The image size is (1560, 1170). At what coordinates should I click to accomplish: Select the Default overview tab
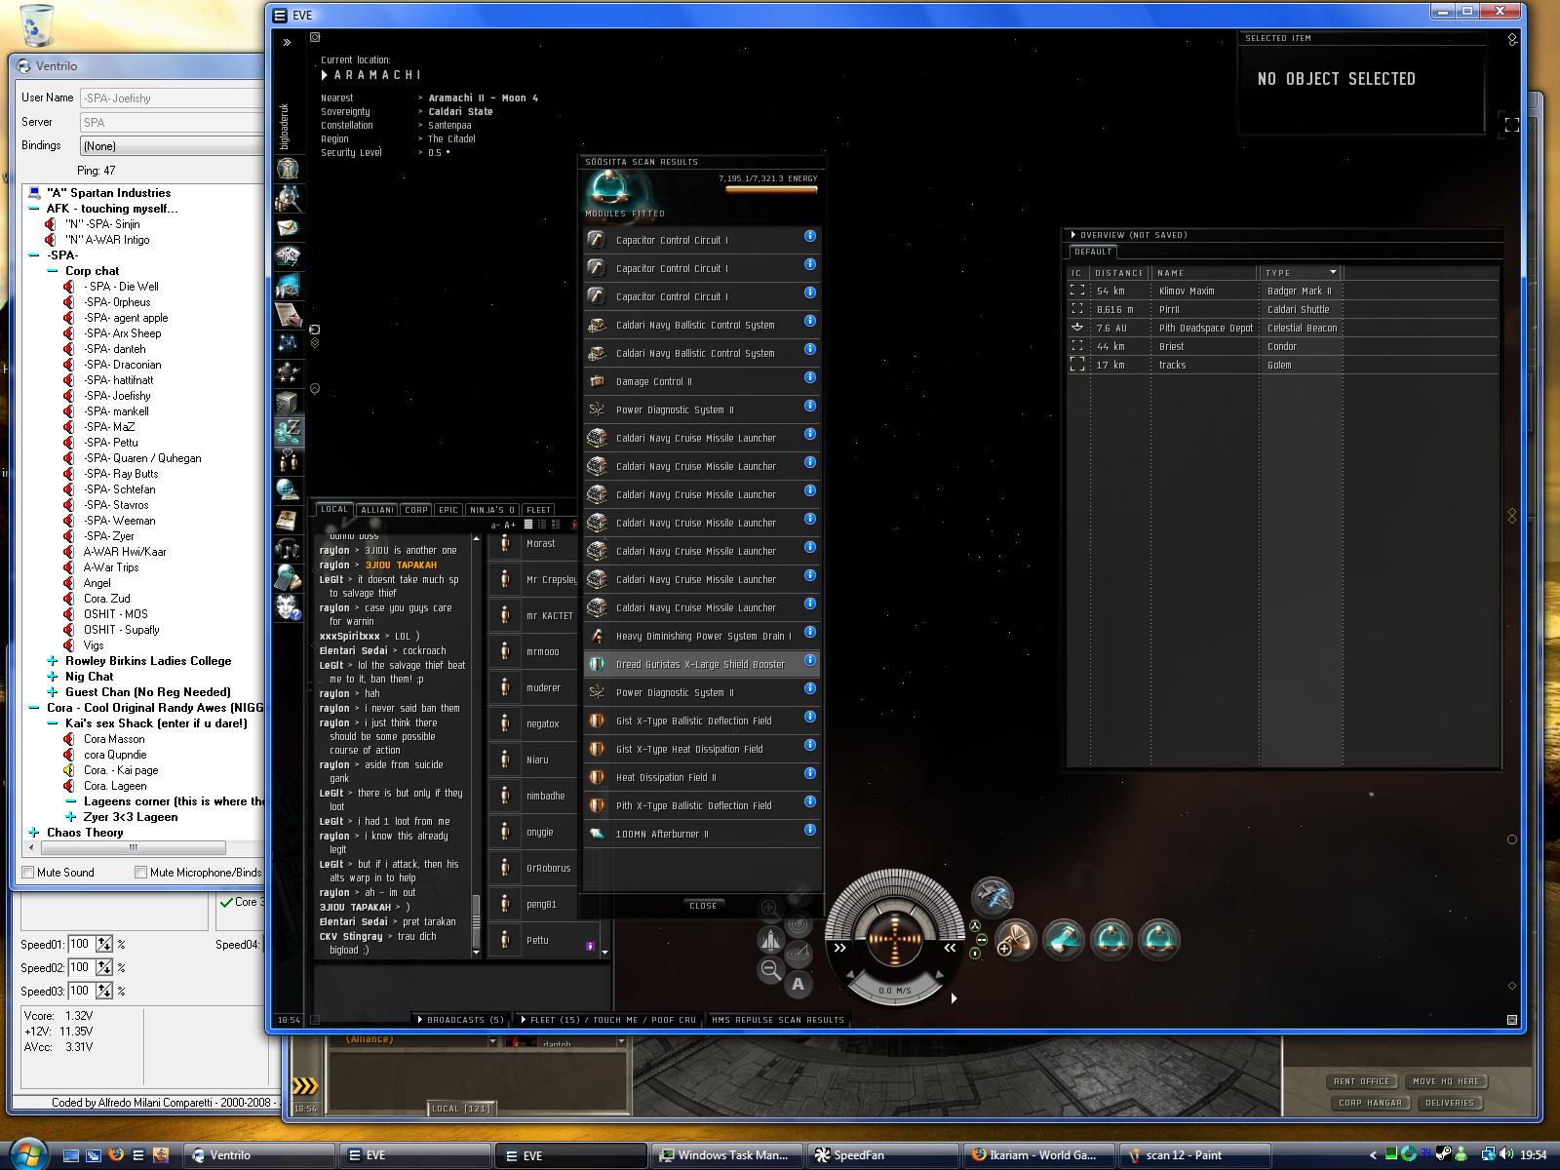click(1093, 252)
